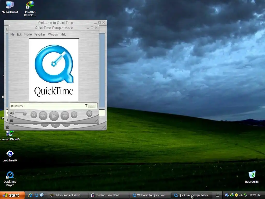The image size is (265, 199).
Task: Close the Welcome to QuickTime window
Action: point(104,23)
